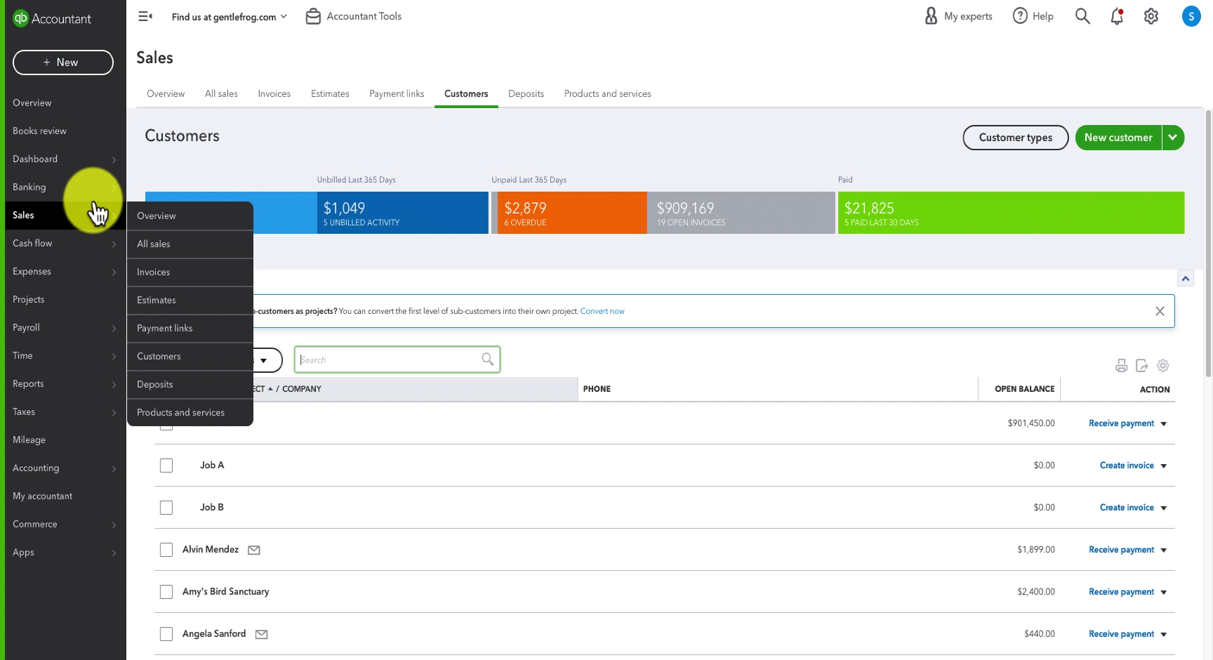Viewport: 1213px width, 660px height.
Task: Open the Help question mark icon
Action: 1020,16
